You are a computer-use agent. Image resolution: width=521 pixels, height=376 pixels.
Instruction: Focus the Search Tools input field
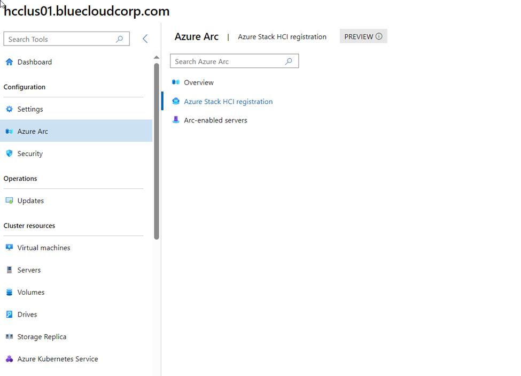click(66, 39)
